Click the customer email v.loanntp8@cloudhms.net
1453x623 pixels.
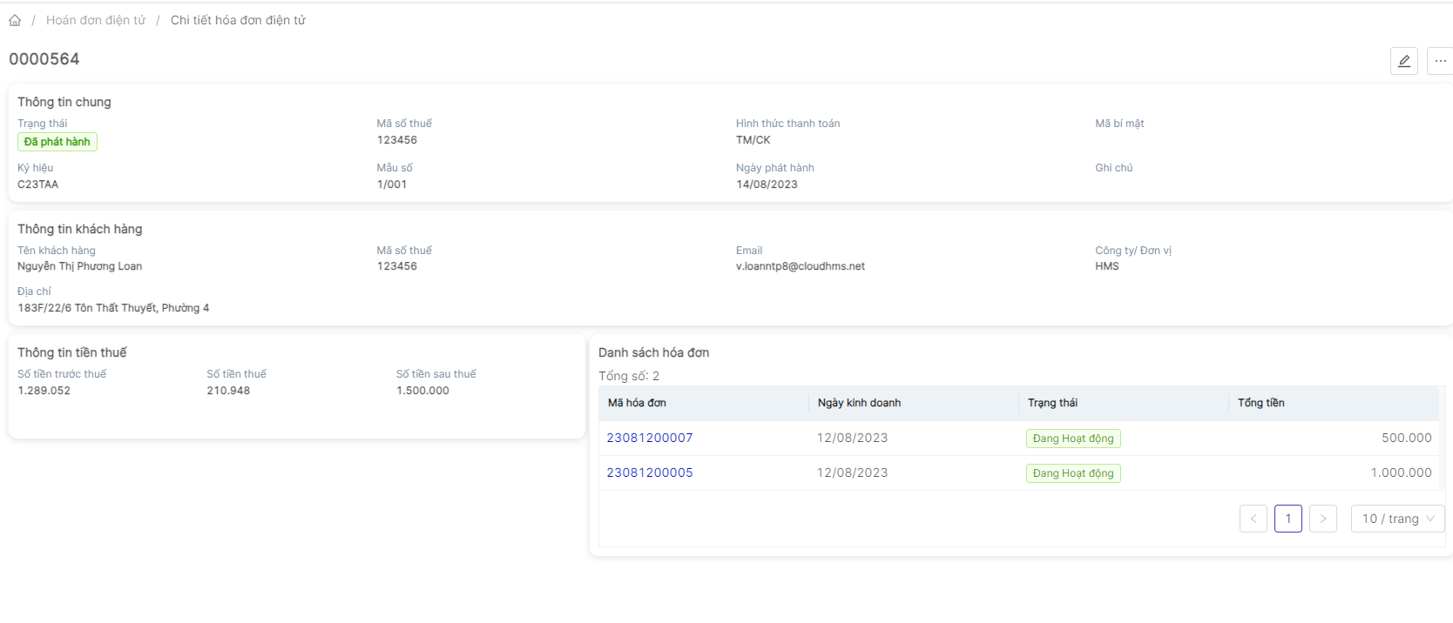click(x=800, y=266)
